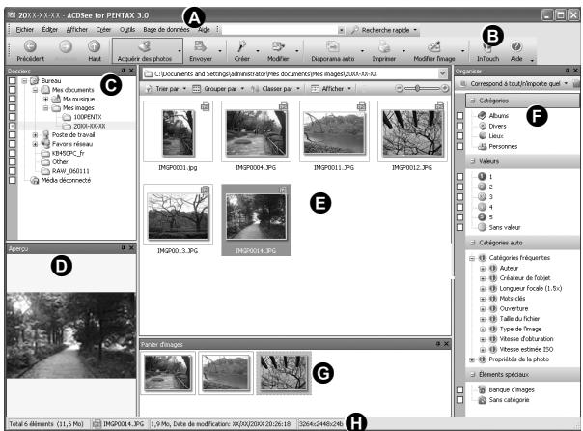Click the Précédent back arrow icon
The width and height of the screenshot is (583, 431).
point(31,45)
